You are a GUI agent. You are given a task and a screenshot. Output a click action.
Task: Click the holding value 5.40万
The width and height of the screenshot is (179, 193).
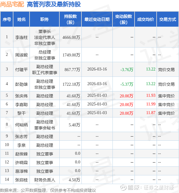(74, 125)
